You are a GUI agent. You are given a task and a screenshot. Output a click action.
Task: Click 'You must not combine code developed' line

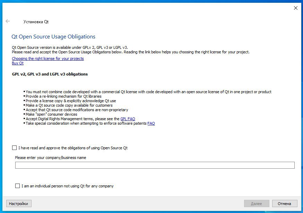[148, 92]
